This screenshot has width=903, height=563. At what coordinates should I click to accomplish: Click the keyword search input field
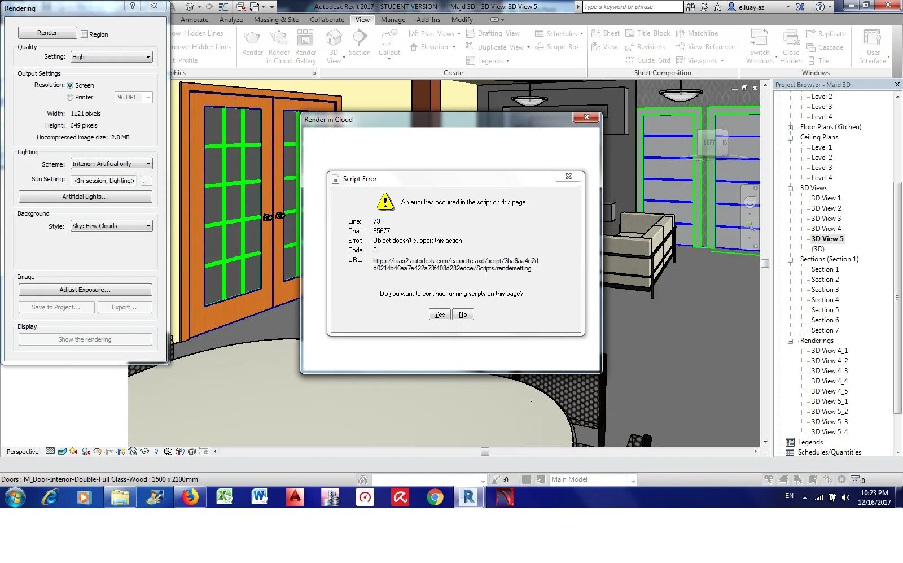coord(633,7)
